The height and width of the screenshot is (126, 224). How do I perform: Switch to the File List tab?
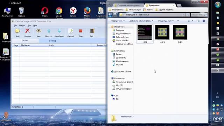click(x=25, y=41)
